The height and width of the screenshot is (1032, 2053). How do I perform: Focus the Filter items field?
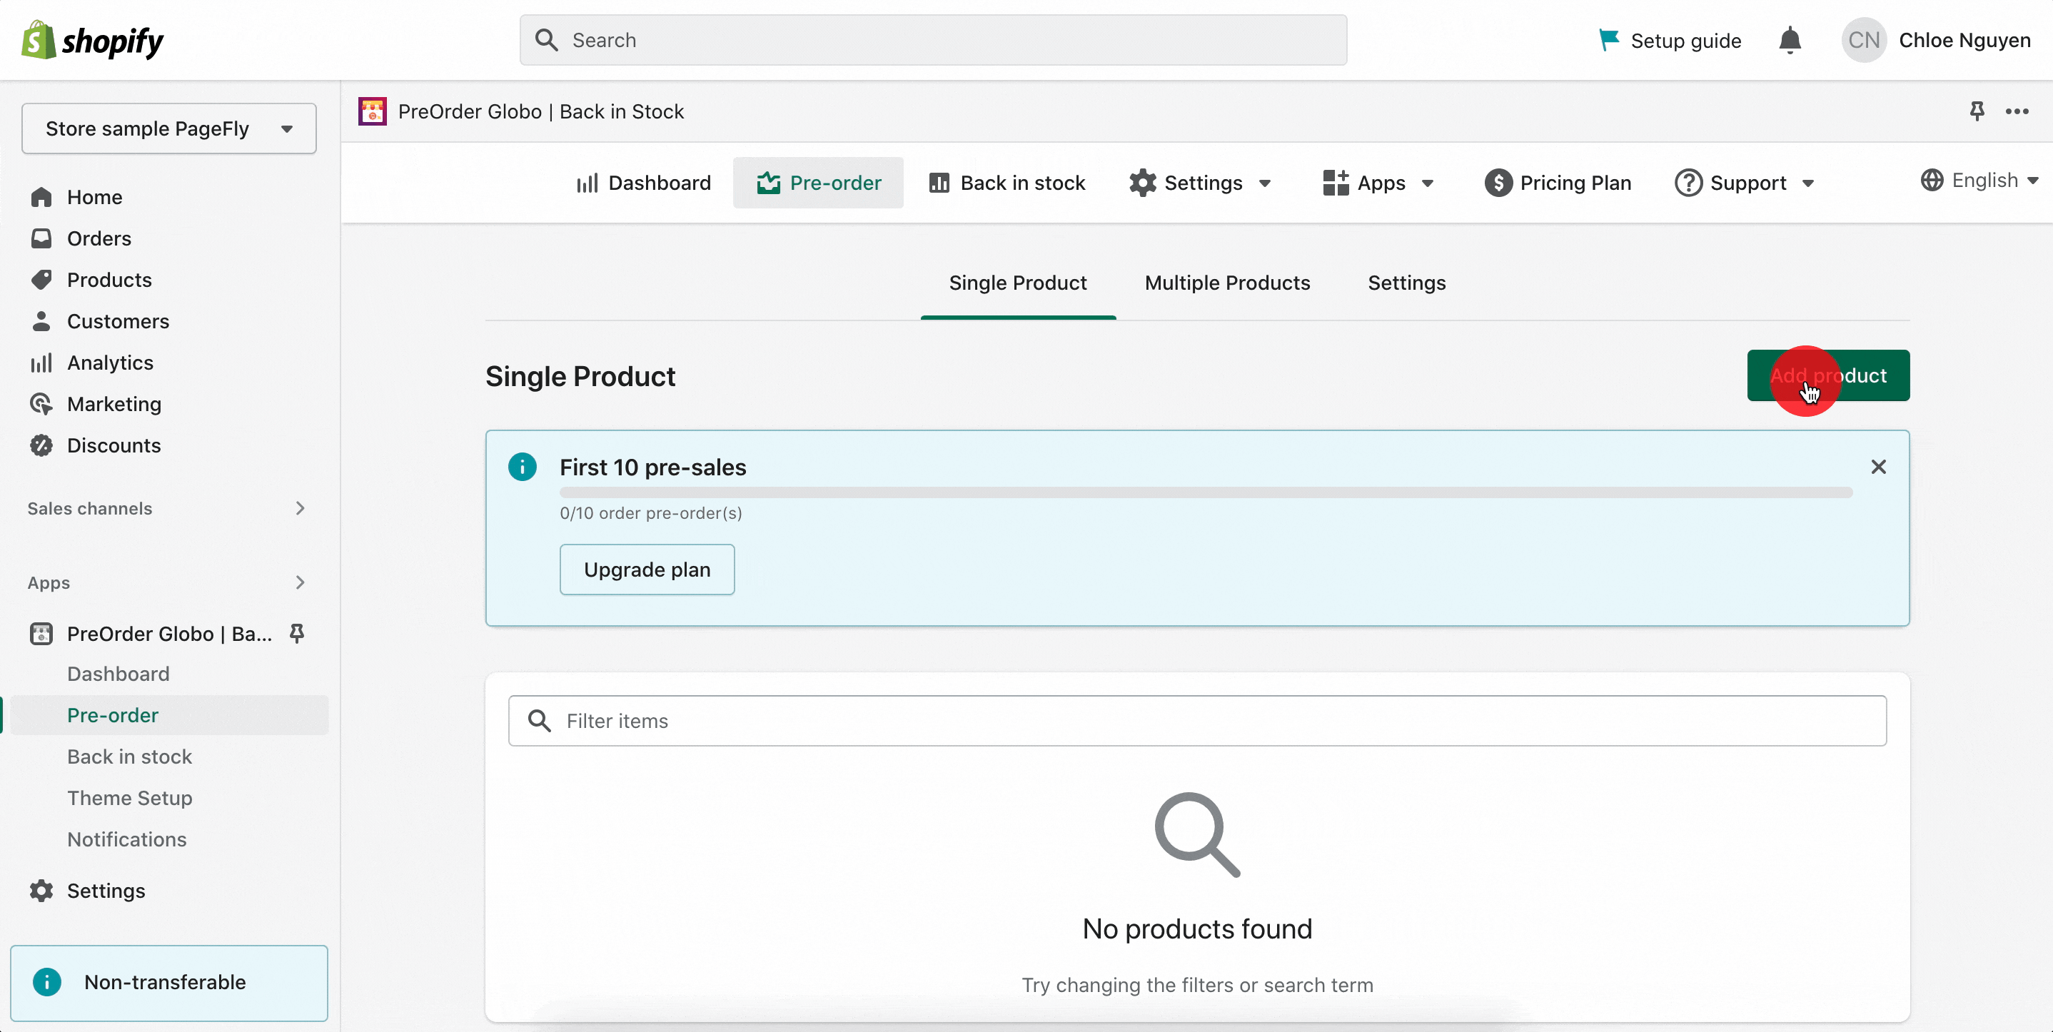tap(1197, 720)
